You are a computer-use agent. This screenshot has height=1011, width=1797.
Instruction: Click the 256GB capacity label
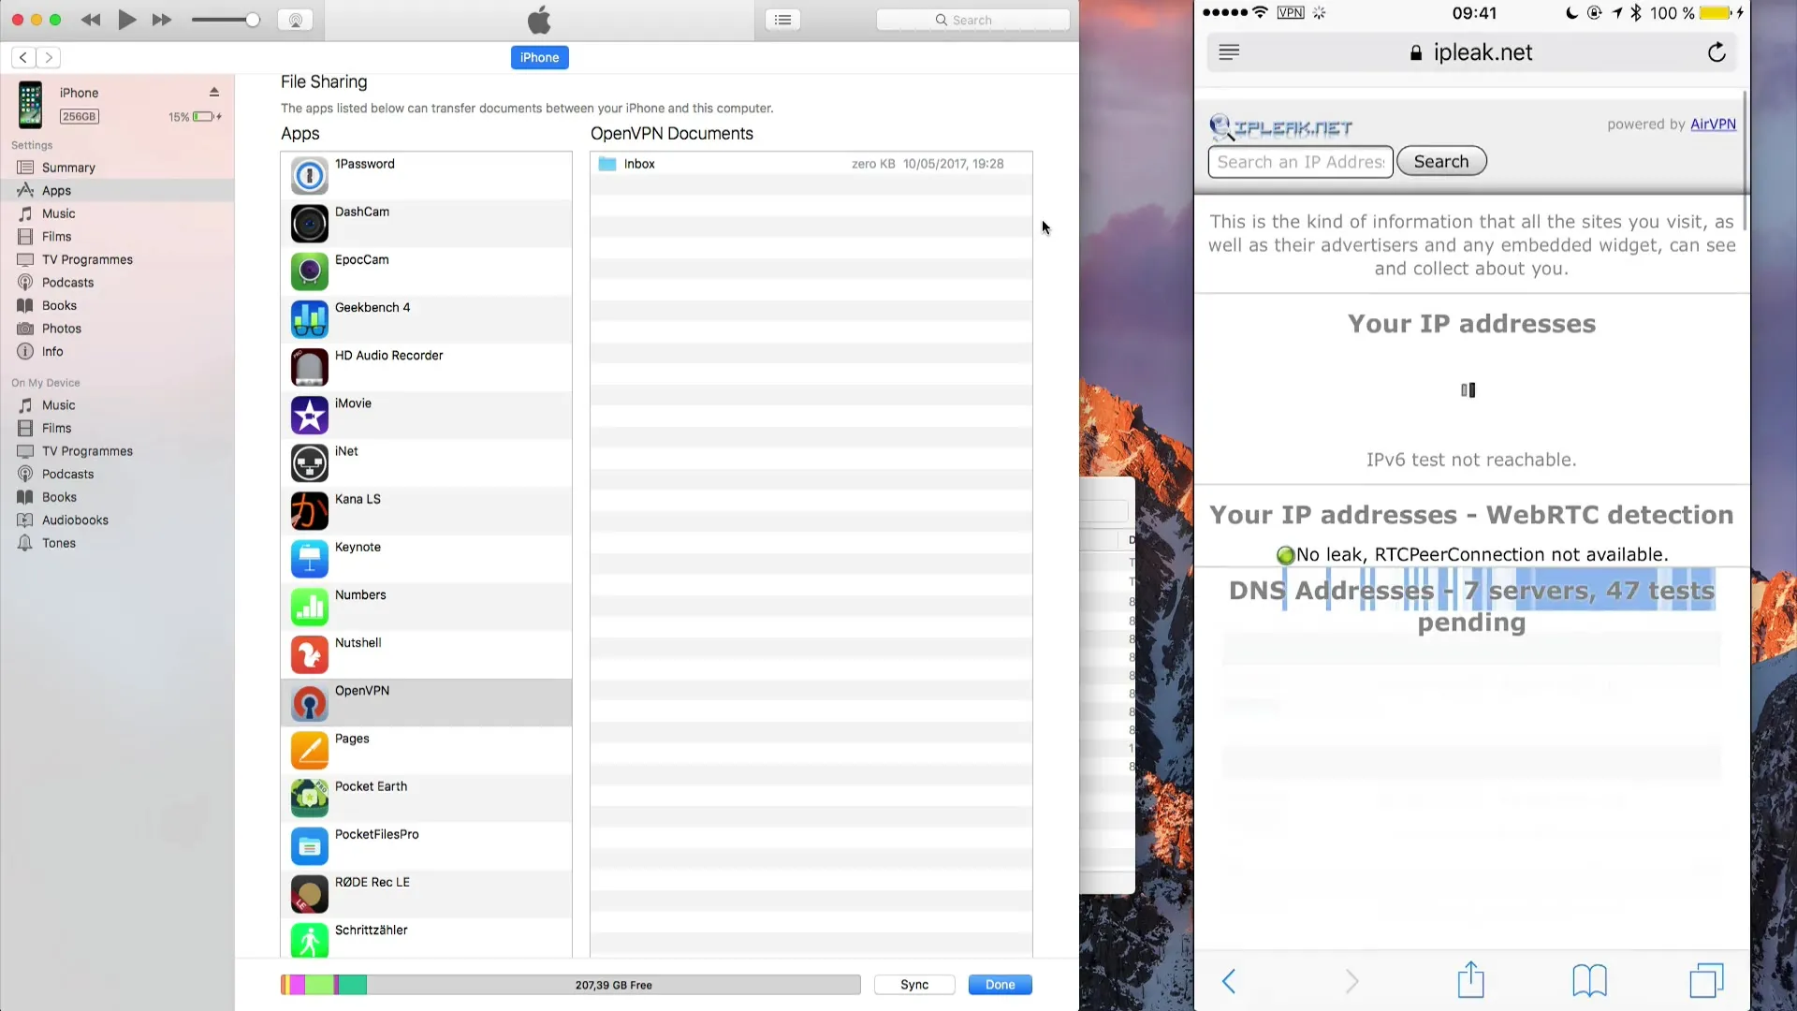[80, 116]
